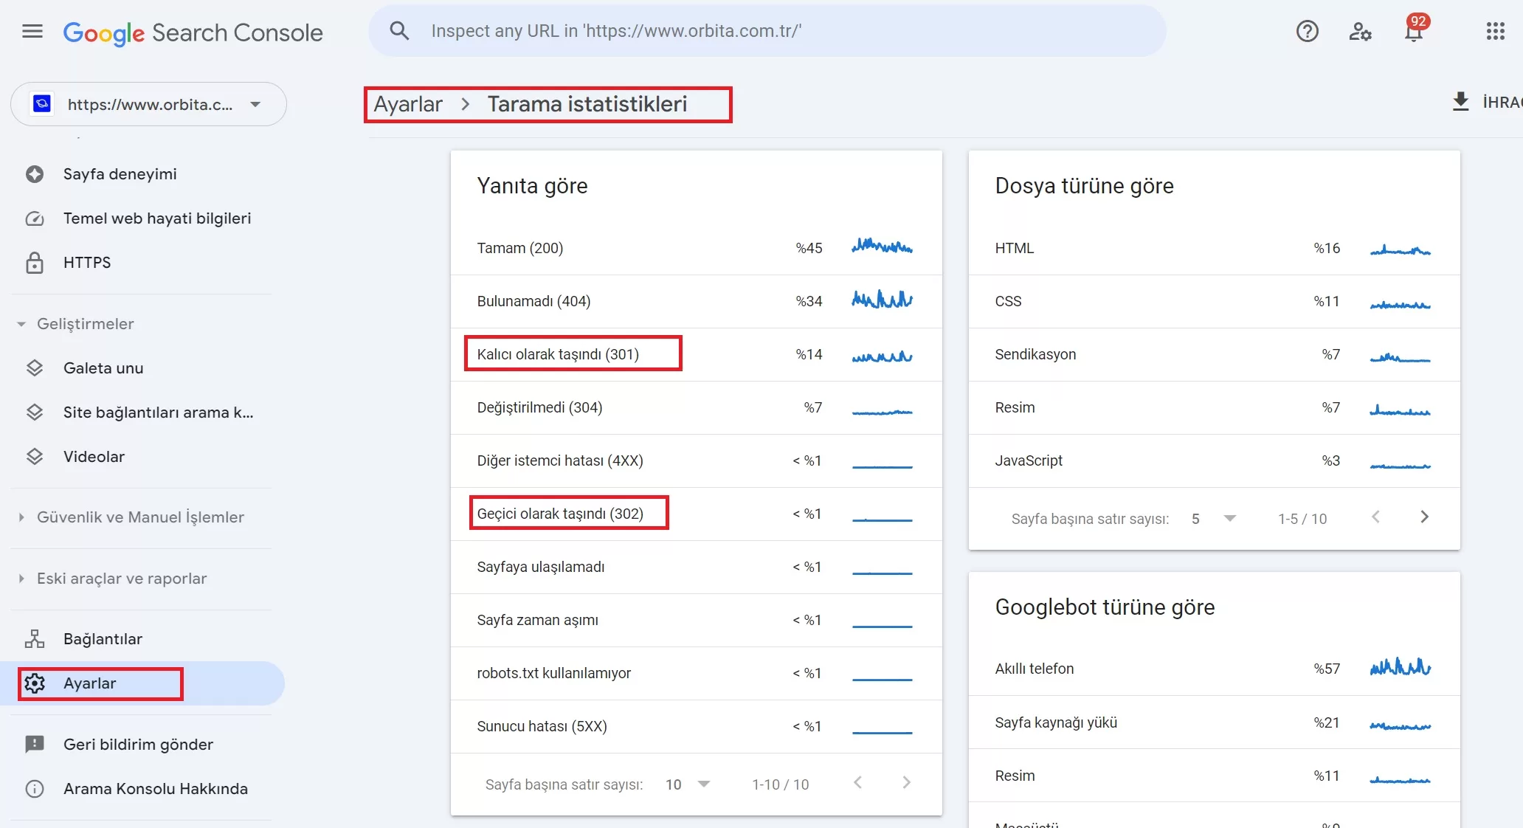Click the Arama Konsolu Hakkında info icon
This screenshot has width=1523, height=828.
click(35, 789)
